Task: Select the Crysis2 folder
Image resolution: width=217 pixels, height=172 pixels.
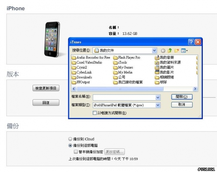Action: click(79, 67)
